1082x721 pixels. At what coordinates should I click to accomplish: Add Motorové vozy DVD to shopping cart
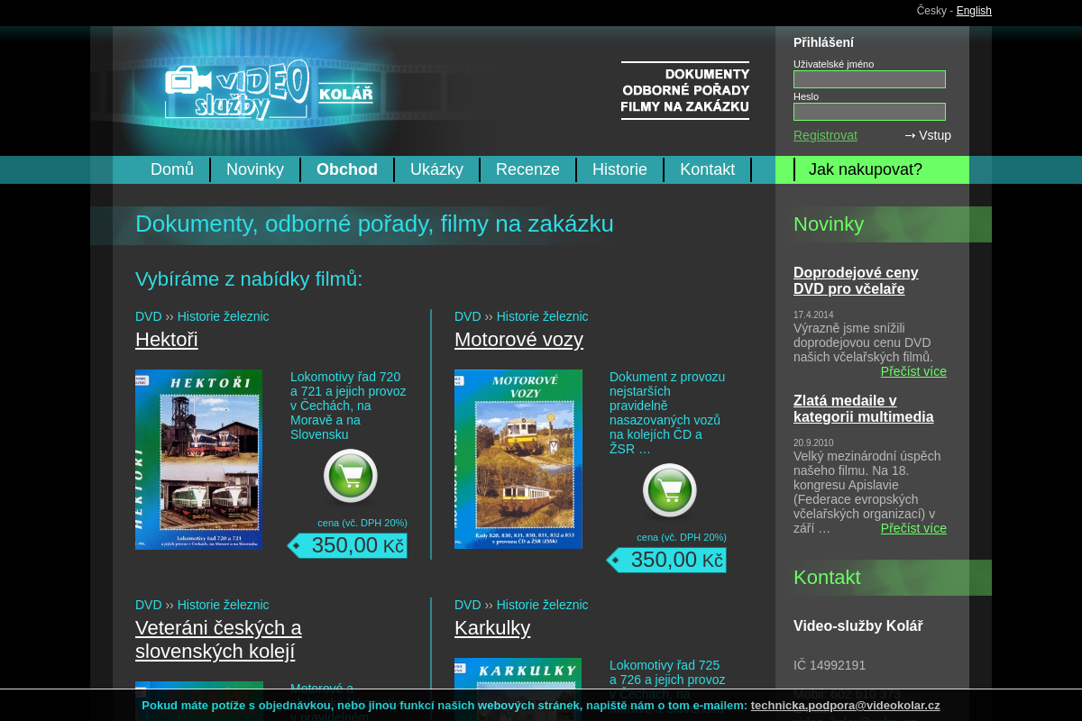pos(670,490)
